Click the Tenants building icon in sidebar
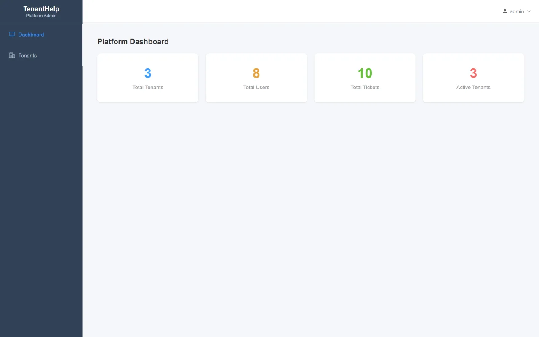This screenshot has width=539, height=337. coord(12,56)
